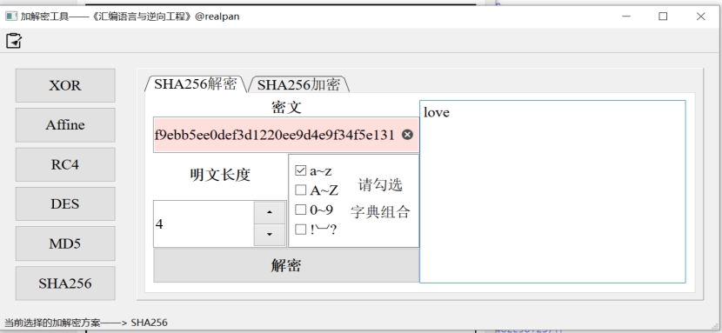Image resolution: width=722 pixels, height=333 pixels.
Task: Click the ciphertext hash input field
Action: tap(286, 135)
